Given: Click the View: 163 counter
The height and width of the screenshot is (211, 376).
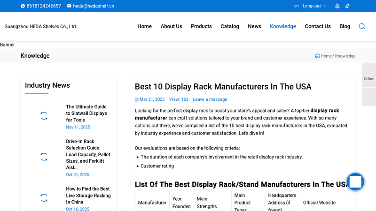Looking at the screenshot, I should coord(179,99).
